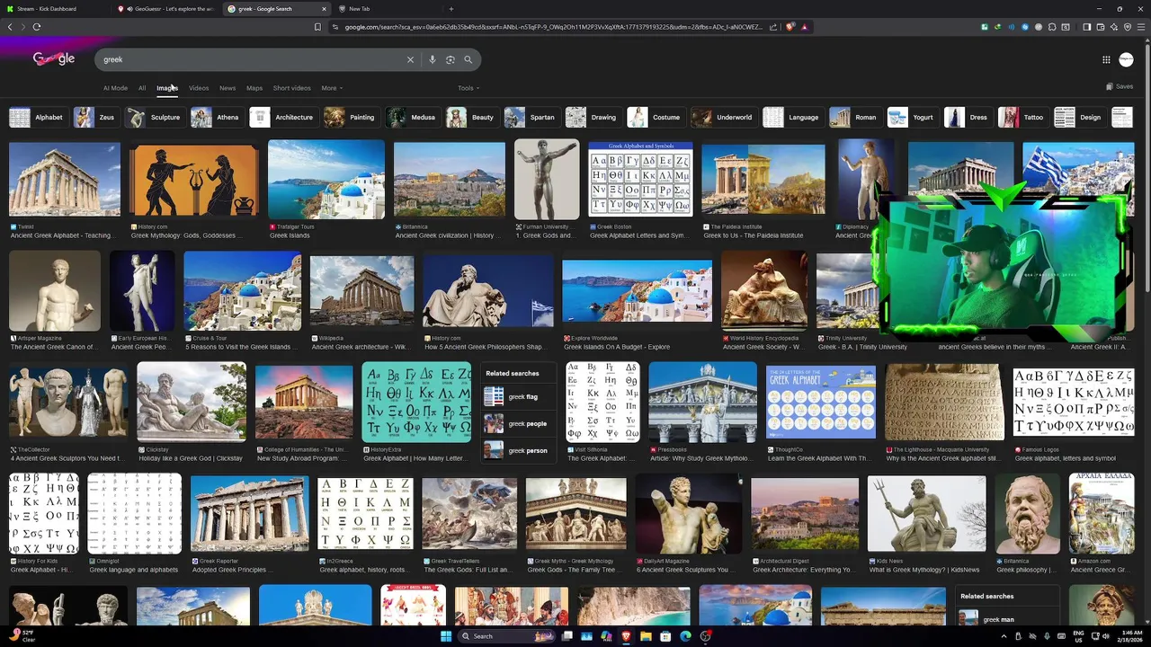This screenshot has height=647, width=1151.
Task: Open volume control in the system tray
Action: tap(1108, 636)
